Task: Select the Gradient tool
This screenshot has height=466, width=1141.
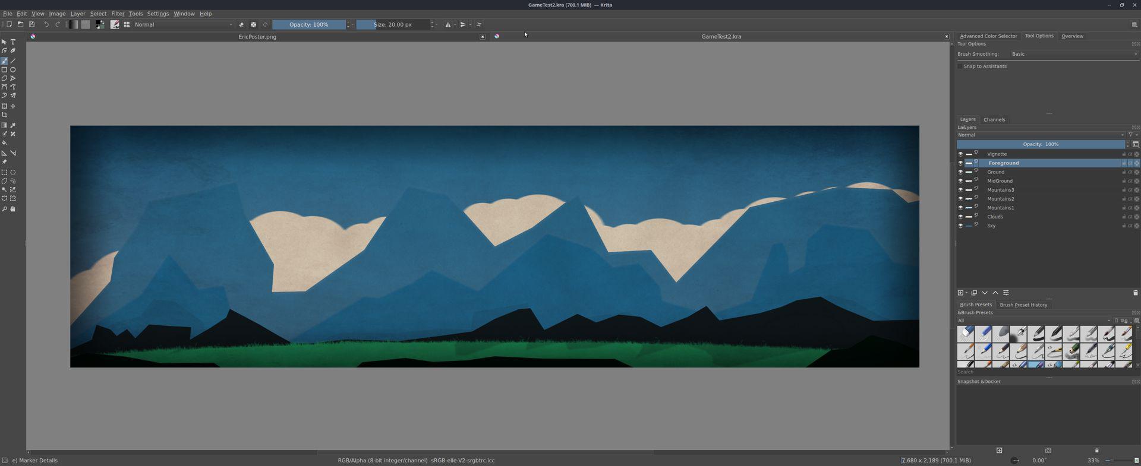Action: point(4,125)
